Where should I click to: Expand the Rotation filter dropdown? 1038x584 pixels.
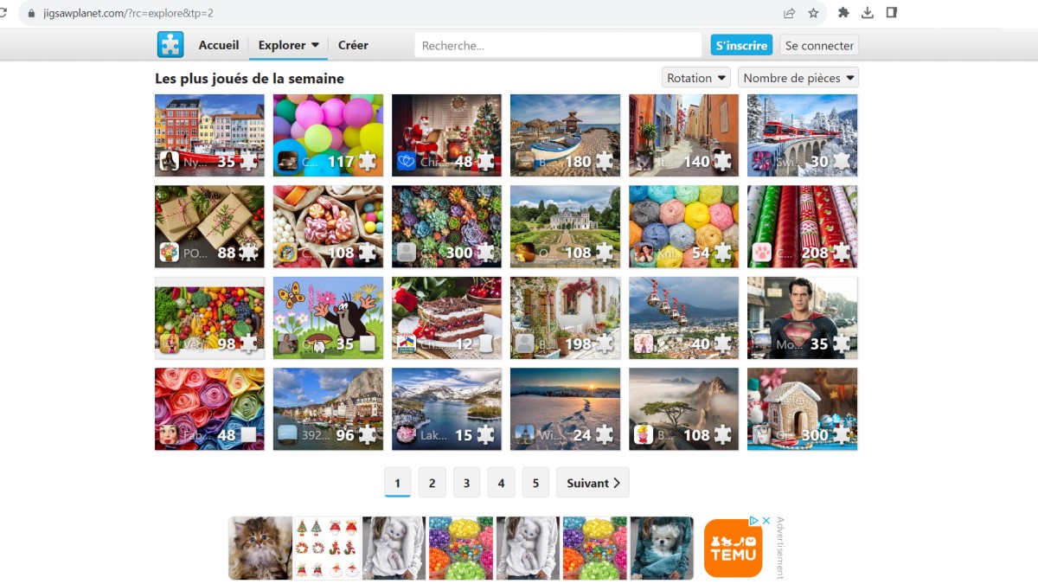pos(695,78)
